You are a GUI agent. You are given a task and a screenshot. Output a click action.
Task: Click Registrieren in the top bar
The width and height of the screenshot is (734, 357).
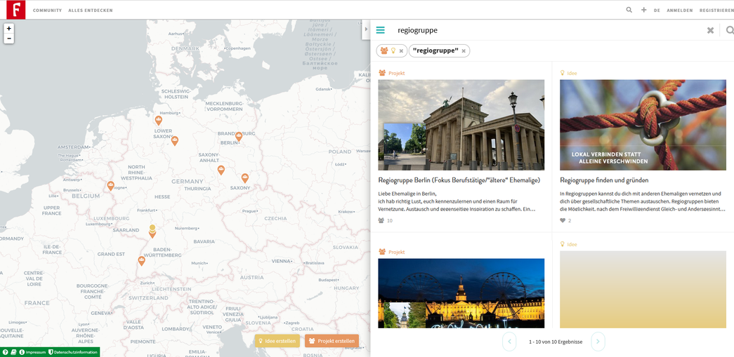click(716, 11)
